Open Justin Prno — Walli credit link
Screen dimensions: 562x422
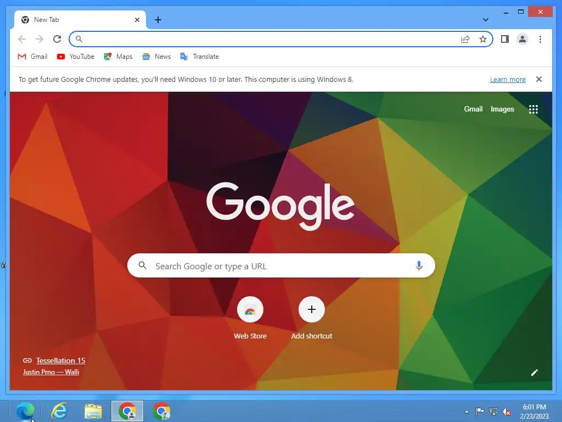[51, 372]
